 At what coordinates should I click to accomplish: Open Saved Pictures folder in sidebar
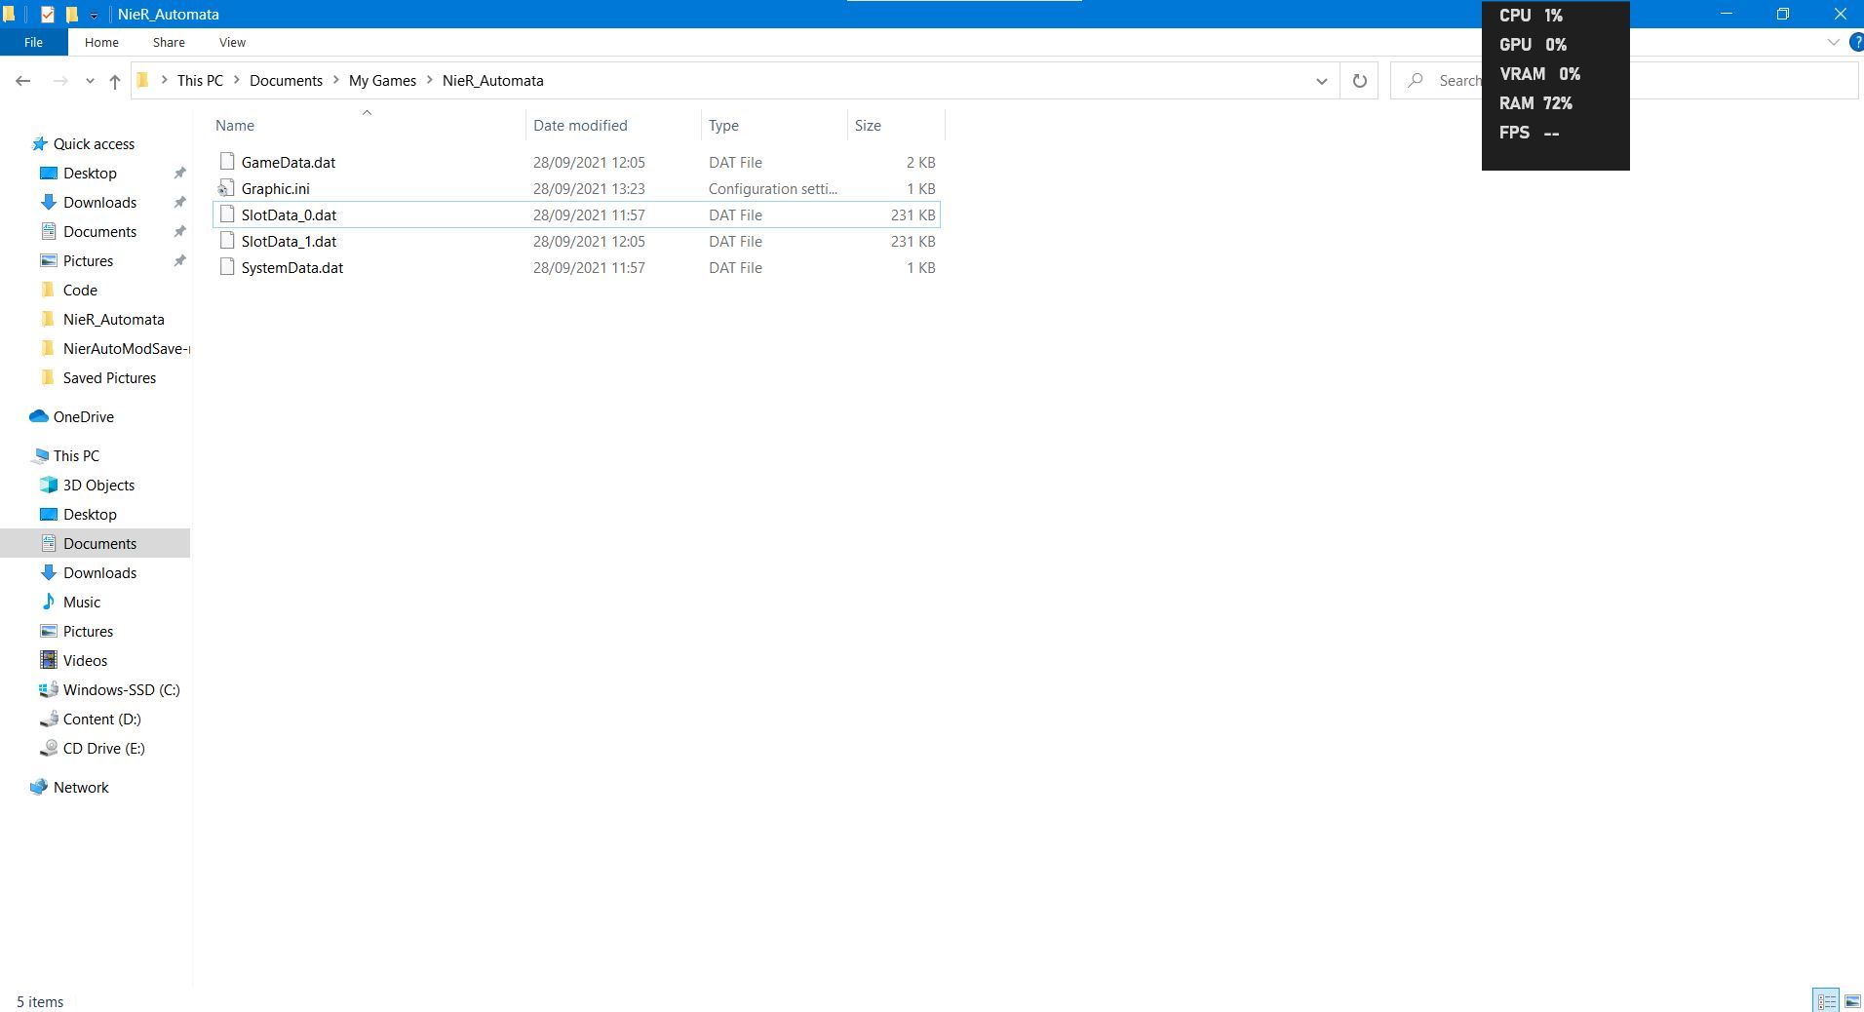[x=109, y=377]
